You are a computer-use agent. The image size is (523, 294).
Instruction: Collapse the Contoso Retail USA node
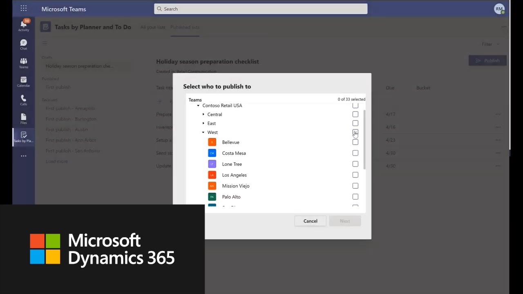198,105
